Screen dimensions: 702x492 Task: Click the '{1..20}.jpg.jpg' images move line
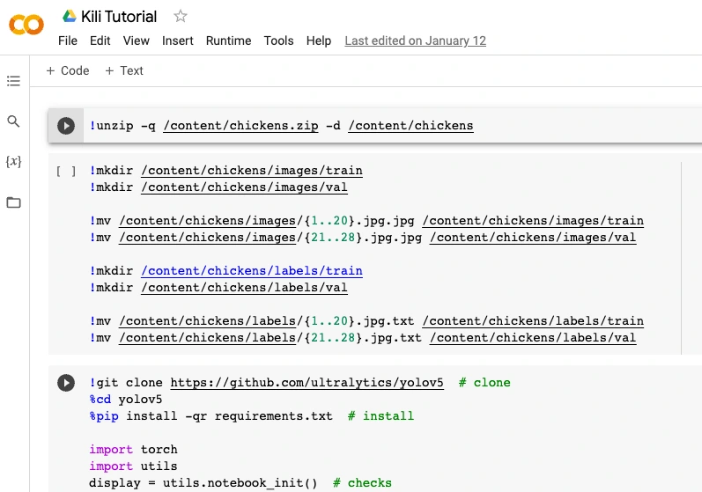tap(366, 221)
